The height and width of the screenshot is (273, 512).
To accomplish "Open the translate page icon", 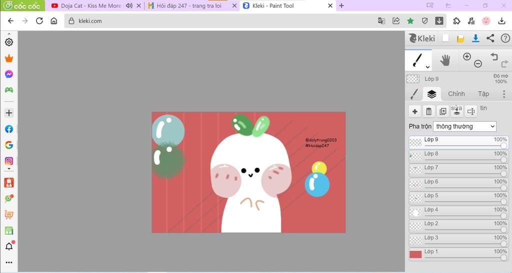I will [381, 21].
